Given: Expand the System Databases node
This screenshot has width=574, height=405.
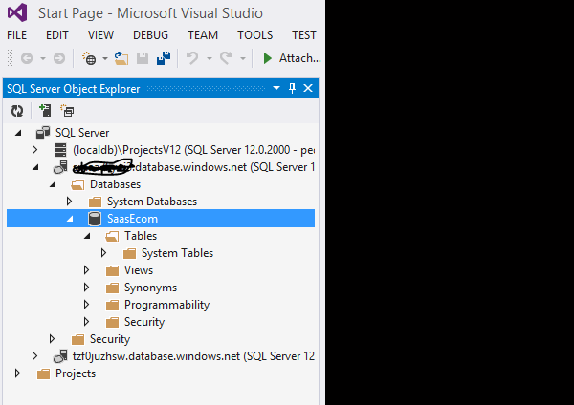Looking at the screenshot, I should [69, 201].
